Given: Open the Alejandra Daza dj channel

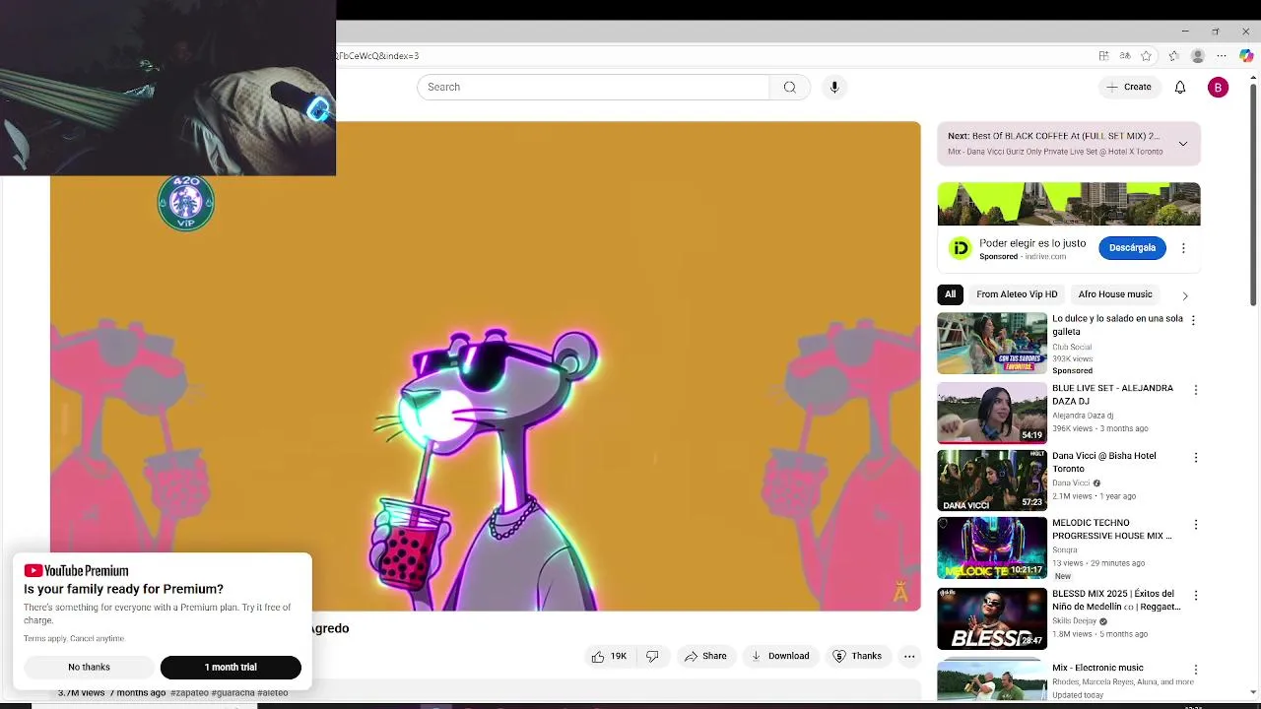Looking at the screenshot, I should coord(1083,416).
